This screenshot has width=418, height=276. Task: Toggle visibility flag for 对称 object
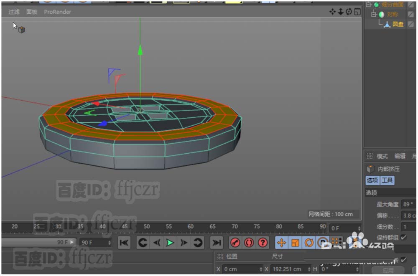411,14
